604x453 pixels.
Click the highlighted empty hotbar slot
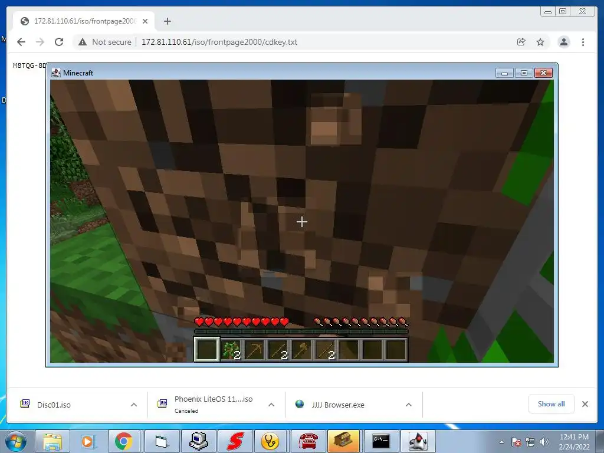coord(207,349)
